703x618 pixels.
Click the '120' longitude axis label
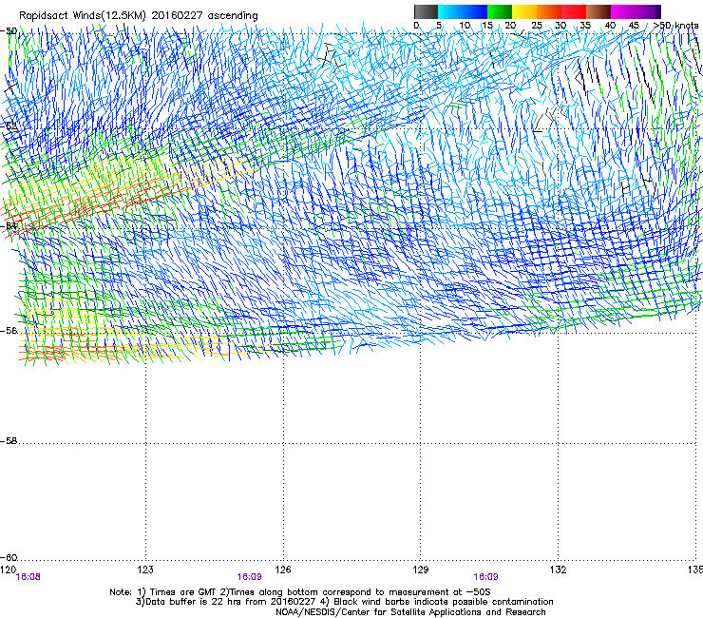8,570
